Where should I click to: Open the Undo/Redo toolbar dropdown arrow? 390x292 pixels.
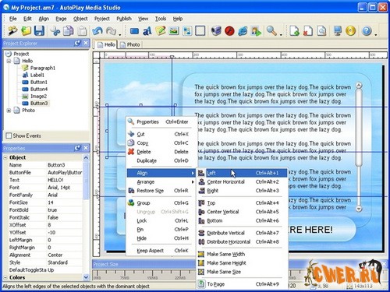pos(120,34)
